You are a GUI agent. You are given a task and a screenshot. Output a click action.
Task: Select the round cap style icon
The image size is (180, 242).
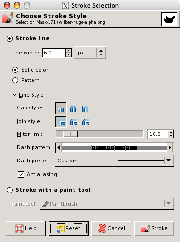point(73,108)
